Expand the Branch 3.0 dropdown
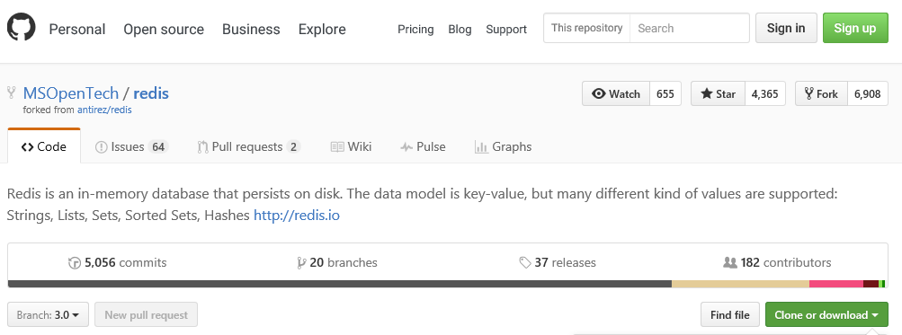Image resolution: width=902 pixels, height=335 pixels. click(48, 315)
